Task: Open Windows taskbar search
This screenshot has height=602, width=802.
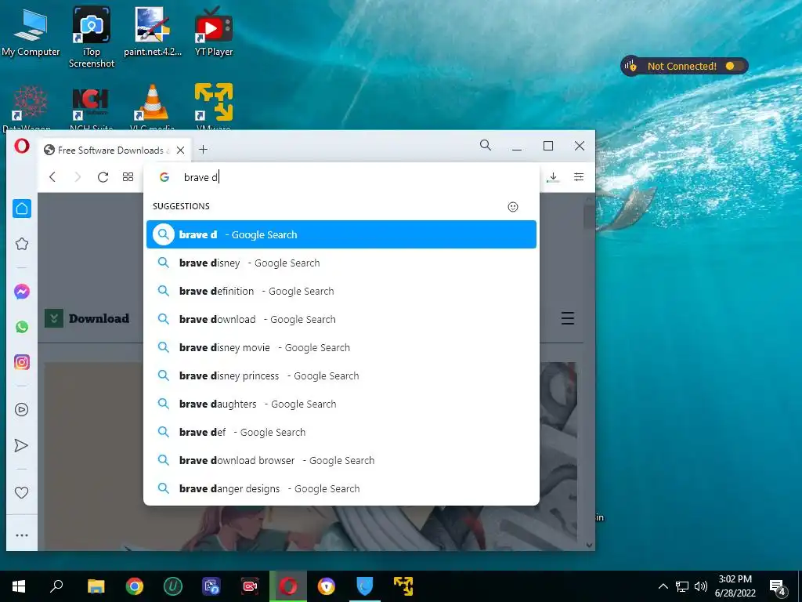Action: click(56, 586)
